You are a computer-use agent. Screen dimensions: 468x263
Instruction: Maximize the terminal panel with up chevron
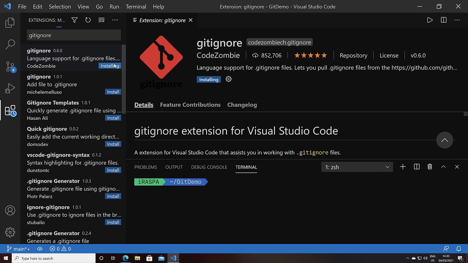point(444,167)
